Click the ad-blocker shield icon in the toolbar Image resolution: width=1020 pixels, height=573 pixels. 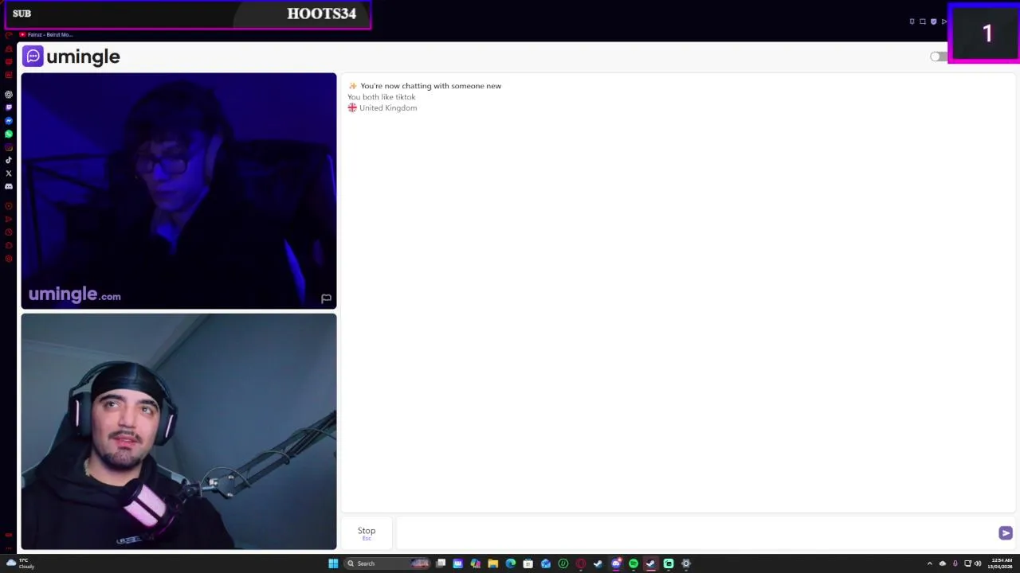(x=933, y=21)
